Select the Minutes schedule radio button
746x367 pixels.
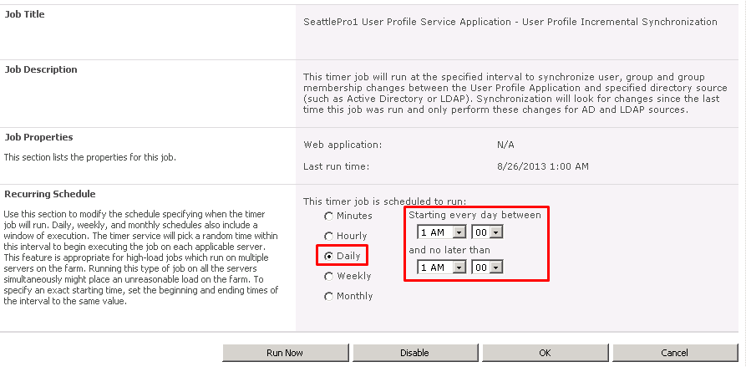(x=329, y=217)
